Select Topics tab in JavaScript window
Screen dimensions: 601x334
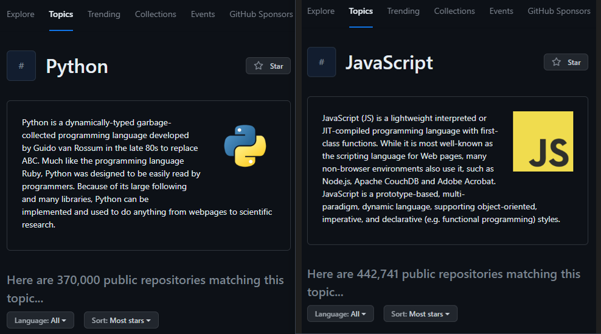[361, 11]
